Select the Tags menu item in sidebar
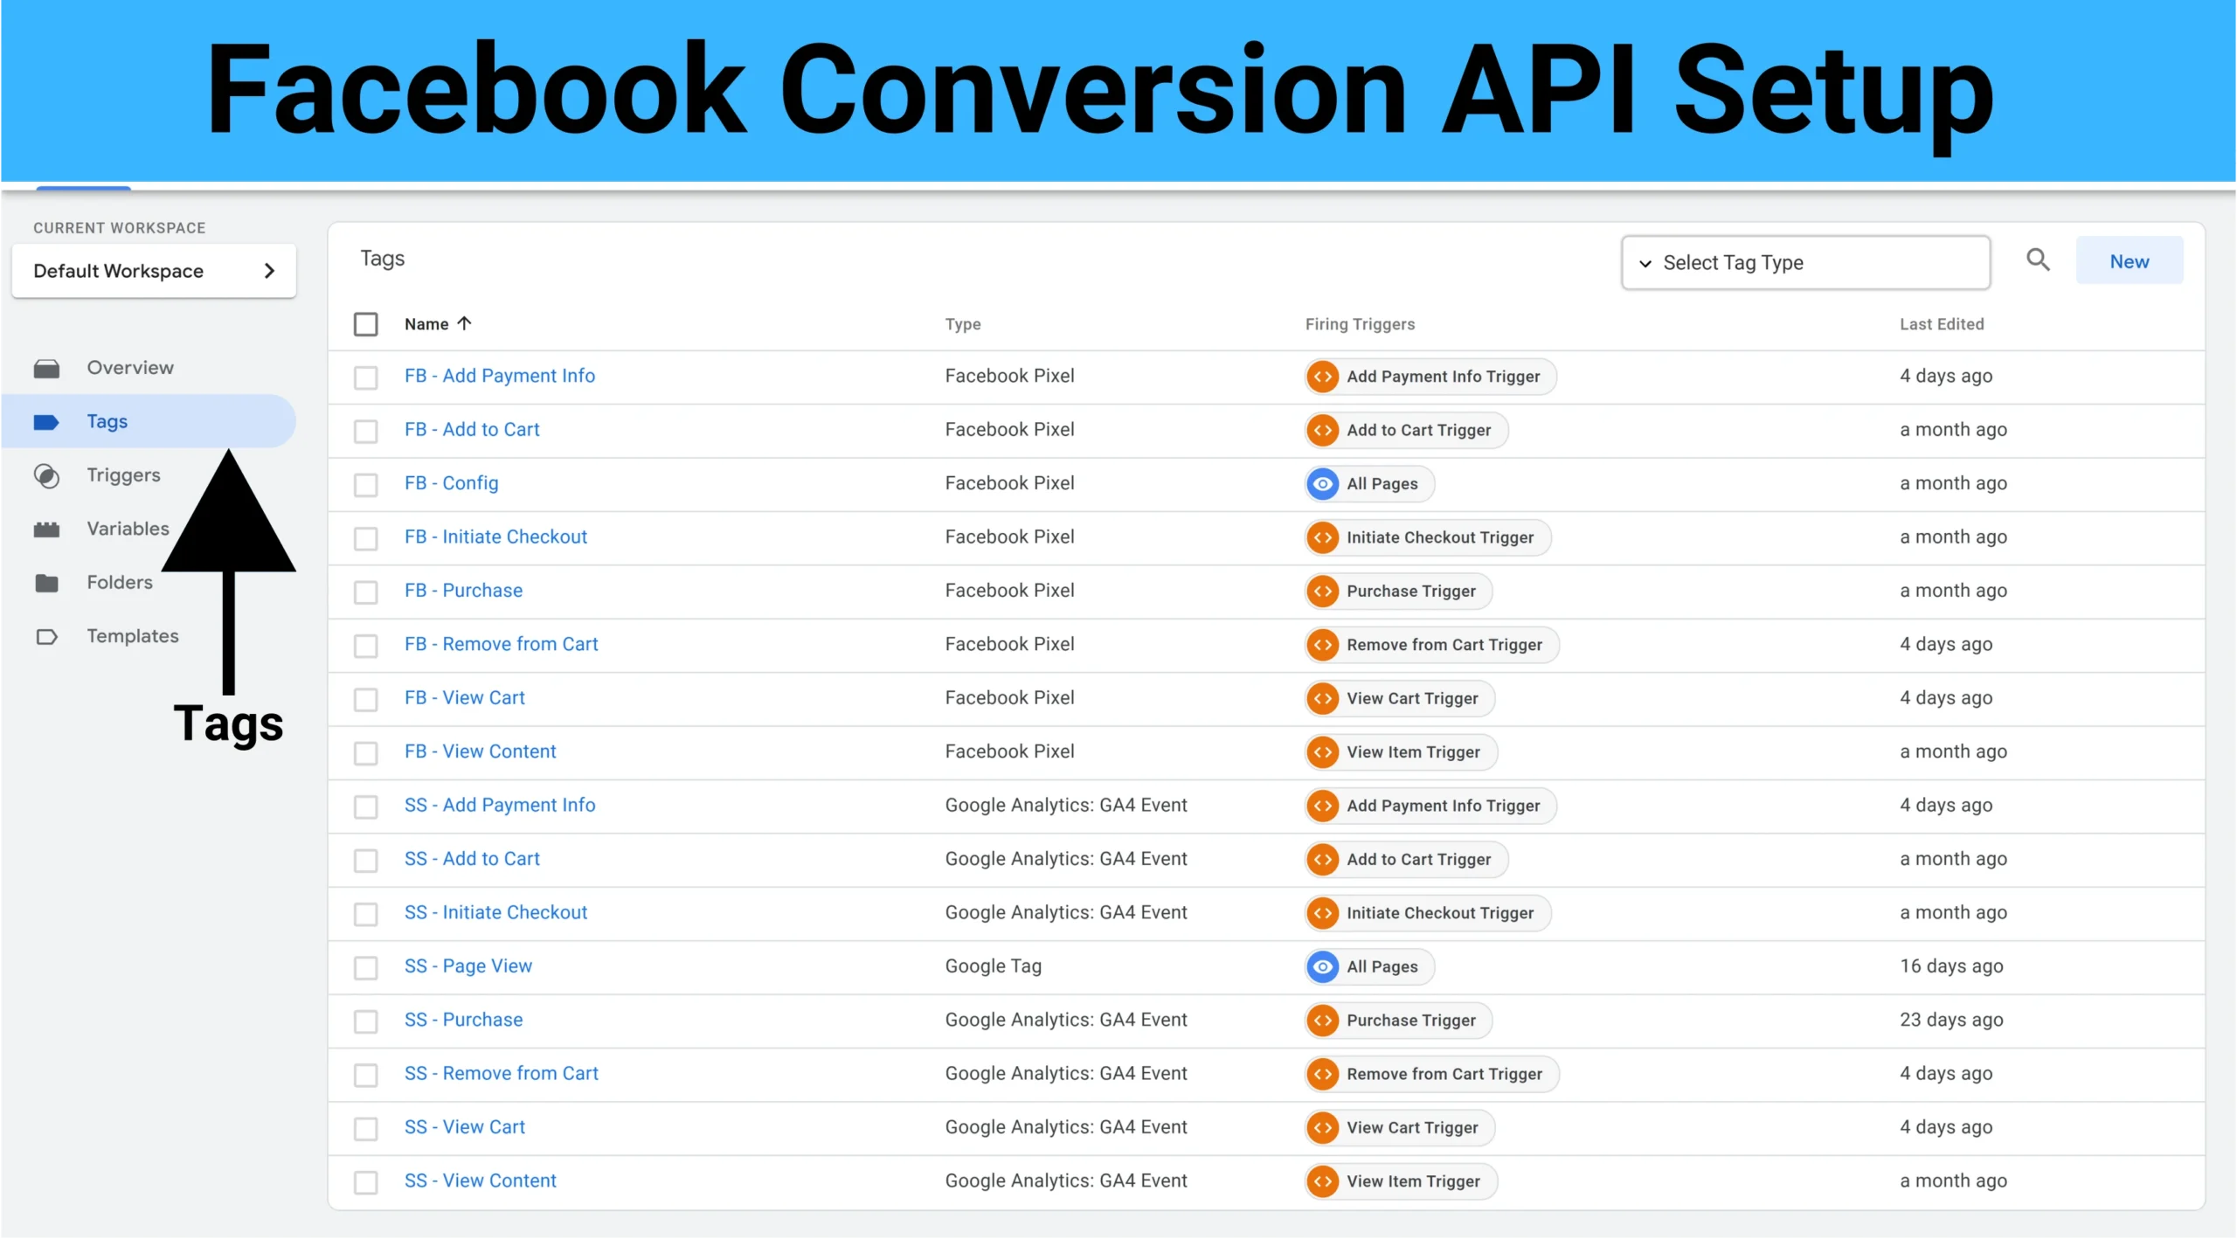Image resolution: width=2237 pixels, height=1239 pixels. 107,422
